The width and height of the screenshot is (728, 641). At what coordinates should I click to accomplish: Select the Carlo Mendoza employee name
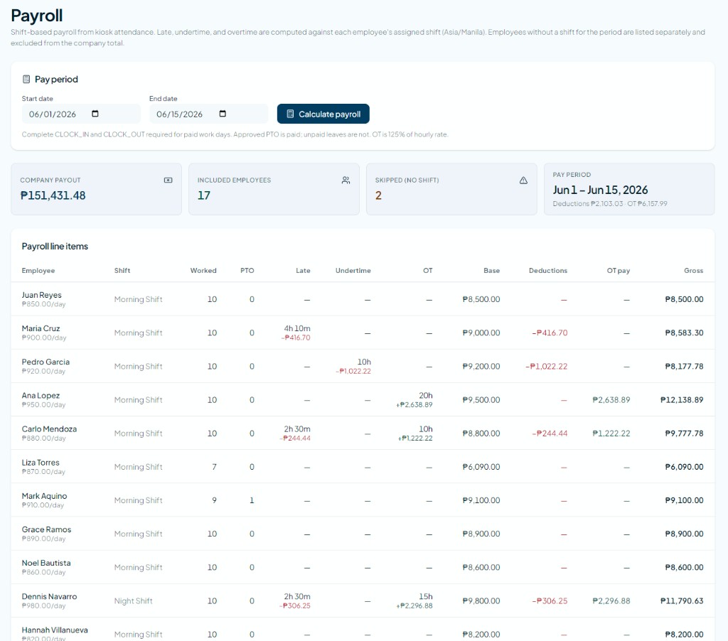coord(49,429)
